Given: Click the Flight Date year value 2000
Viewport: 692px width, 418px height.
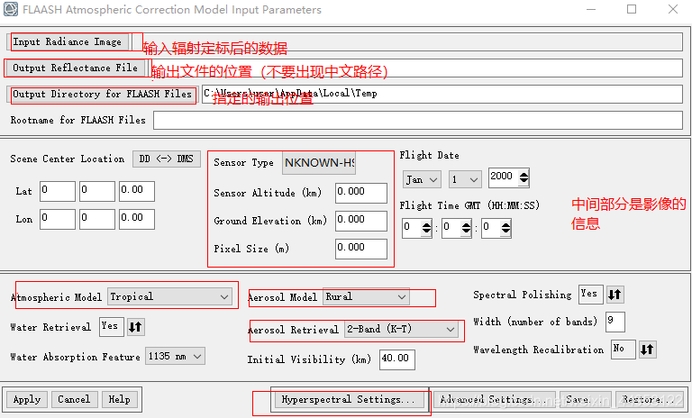Looking at the screenshot, I should (x=503, y=177).
